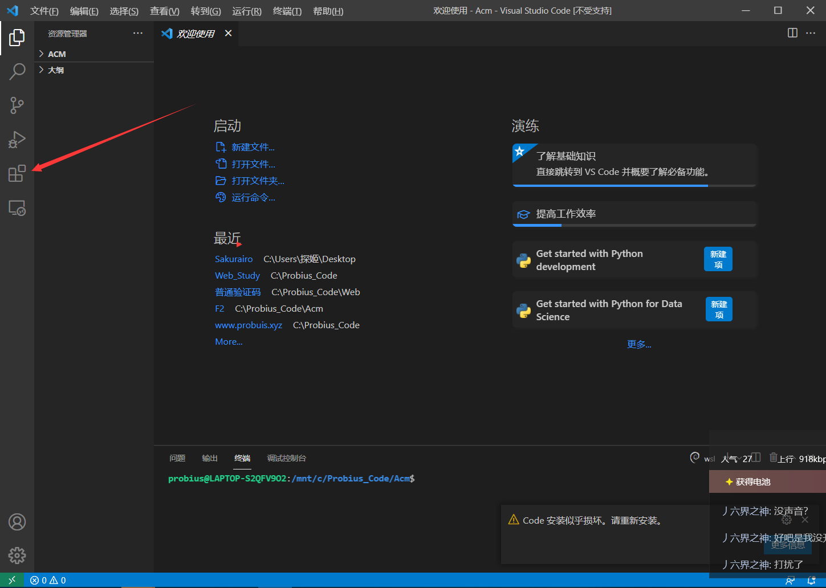The height and width of the screenshot is (588, 826).
Task: Open recent folder F2
Action: [x=219, y=308]
